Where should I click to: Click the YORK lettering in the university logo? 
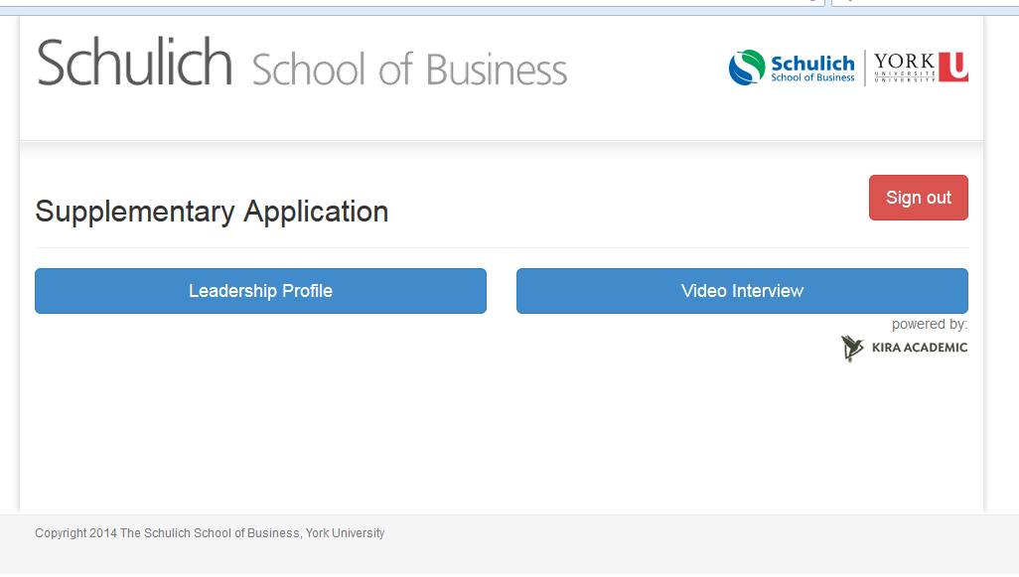904,62
